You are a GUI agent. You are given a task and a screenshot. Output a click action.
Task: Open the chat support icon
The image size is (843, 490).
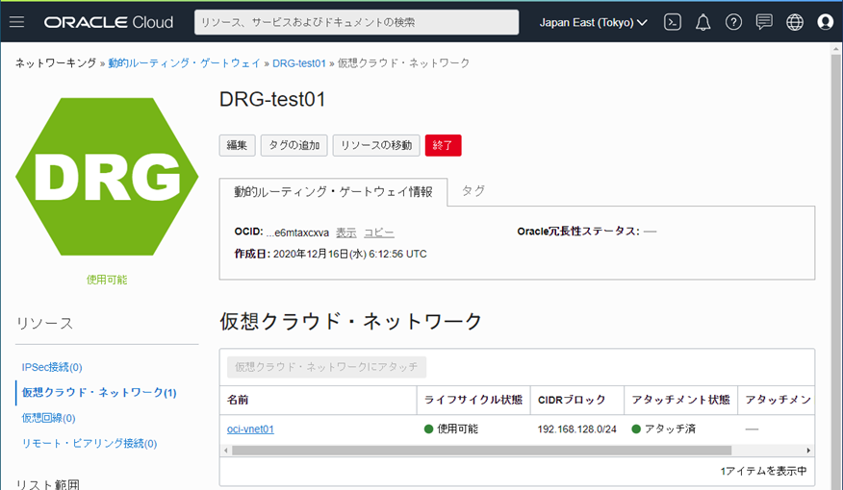pyautogui.click(x=764, y=22)
